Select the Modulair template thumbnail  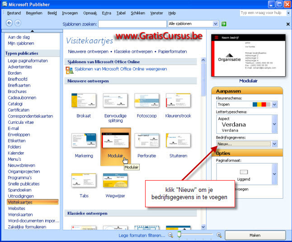pos(115,140)
